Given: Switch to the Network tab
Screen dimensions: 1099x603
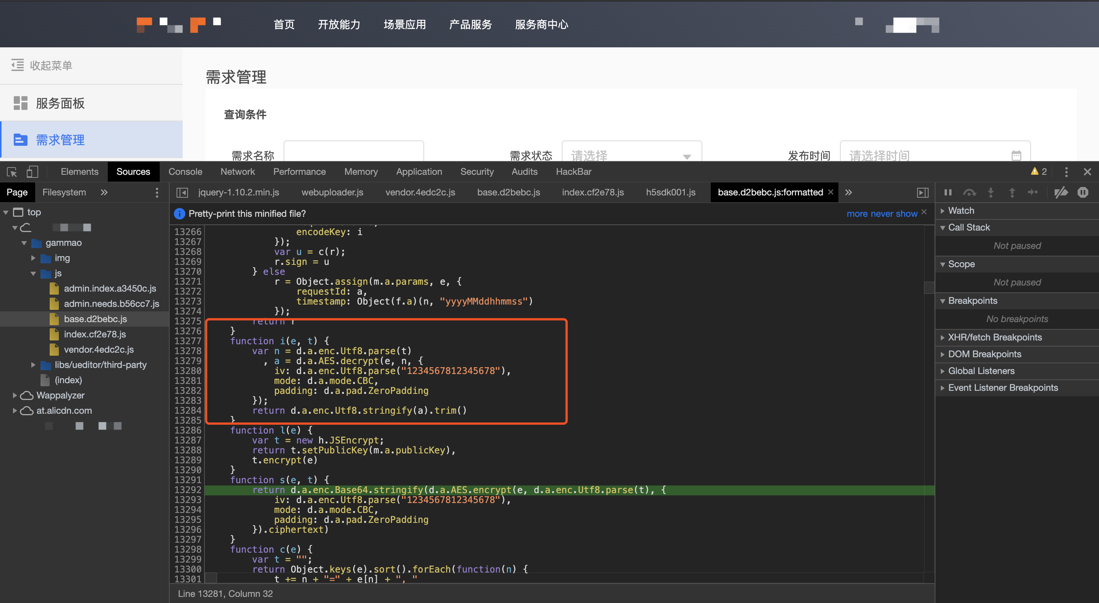Looking at the screenshot, I should pos(237,172).
